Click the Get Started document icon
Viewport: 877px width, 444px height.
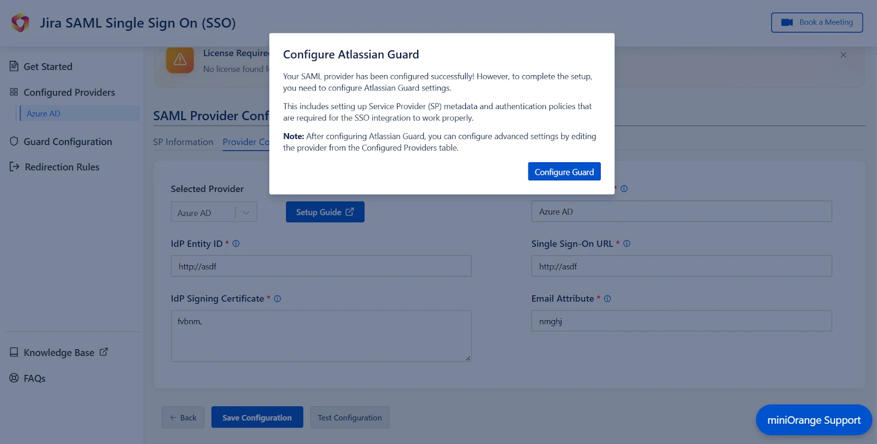pyautogui.click(x=13, y=66)
